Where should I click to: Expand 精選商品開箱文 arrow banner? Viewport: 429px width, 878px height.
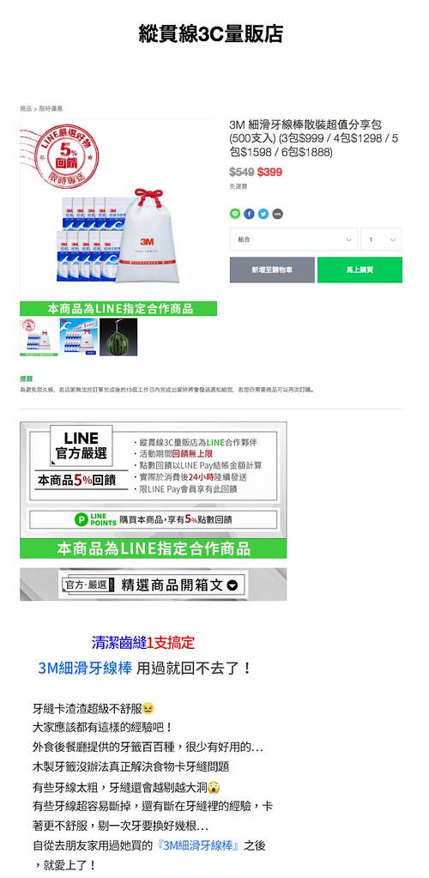154,584
